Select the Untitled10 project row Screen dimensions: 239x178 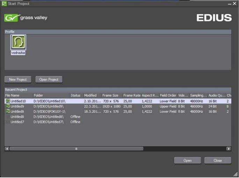coord(118,101)
